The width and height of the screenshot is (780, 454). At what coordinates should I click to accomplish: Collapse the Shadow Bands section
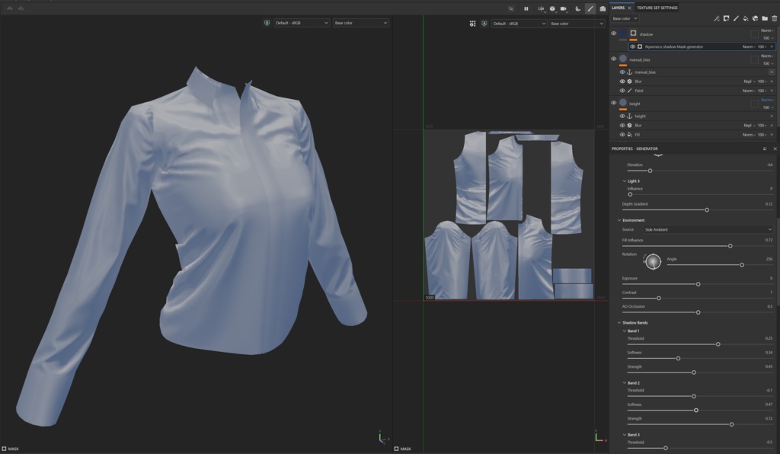(619, 323)
